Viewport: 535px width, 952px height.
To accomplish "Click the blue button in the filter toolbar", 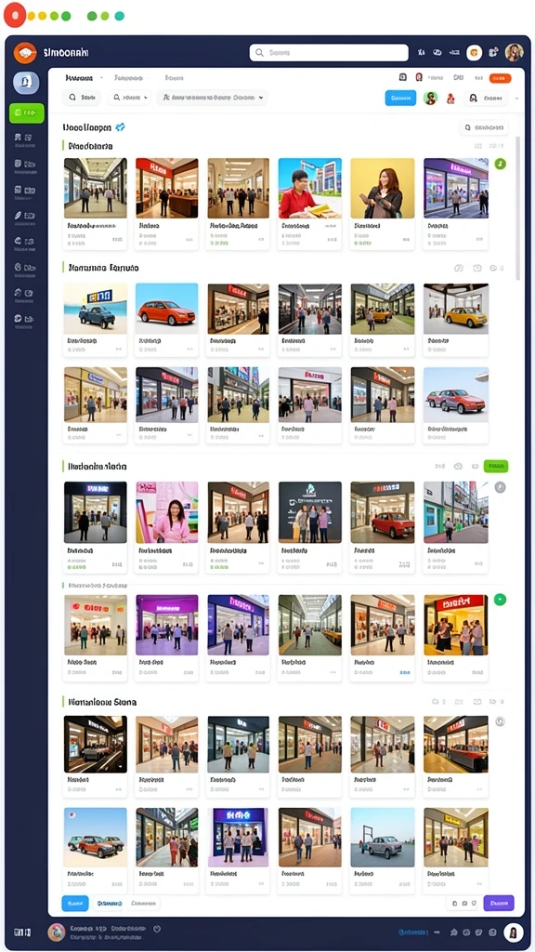I will 400,98.
